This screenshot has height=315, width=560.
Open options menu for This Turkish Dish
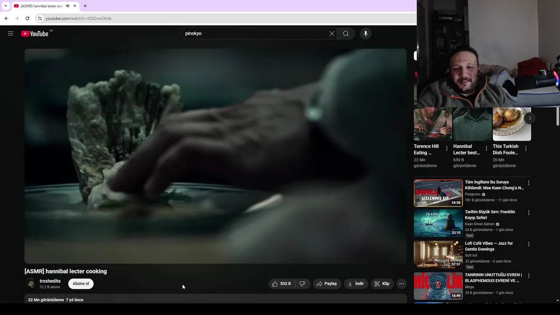click(526, 149)
